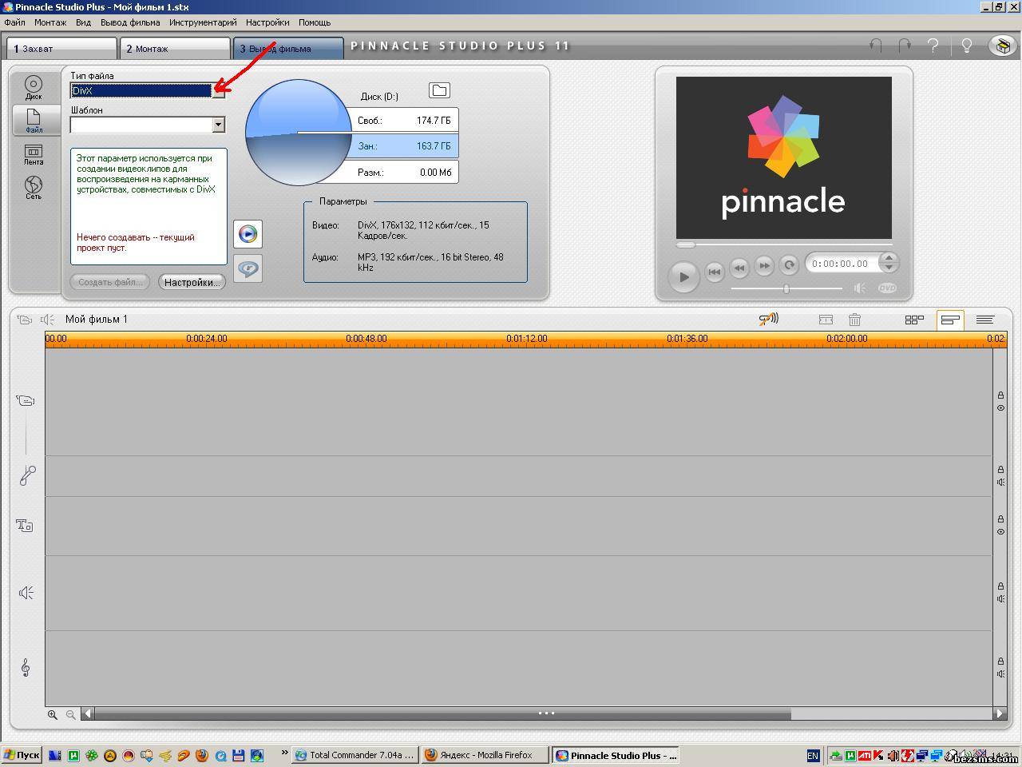The height and width of the screenshot is (767, 1022).
Task: Click the fast forward player button
Action: (x=764, y=265)
